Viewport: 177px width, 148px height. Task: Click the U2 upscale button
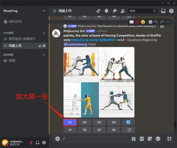coord(85,122)
